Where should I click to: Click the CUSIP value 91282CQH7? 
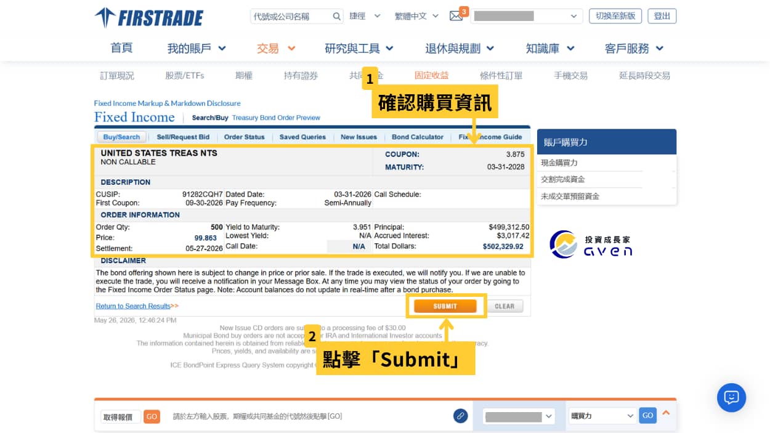(x=203, y=195)
